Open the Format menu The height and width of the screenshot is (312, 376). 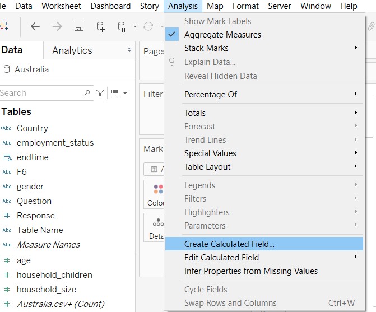245,6
